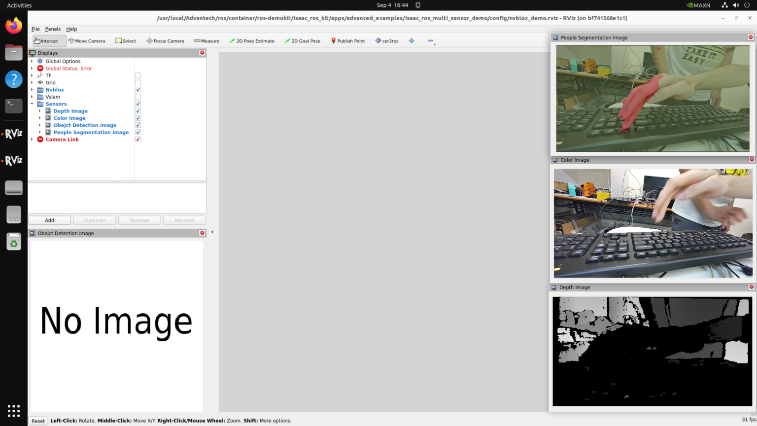Enable the TF display checkbox
The width and height of the screenshot is (757, 426).
pos(138,75)
